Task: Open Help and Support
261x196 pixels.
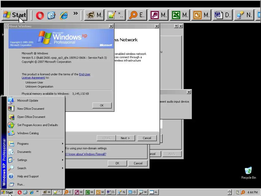Action: point(36,176)
